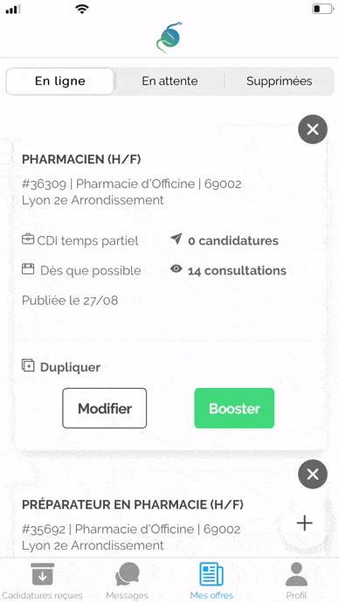Remove the Préparateur en pharmacie offer X
The image size is (339, 603).
pos(313,475)
